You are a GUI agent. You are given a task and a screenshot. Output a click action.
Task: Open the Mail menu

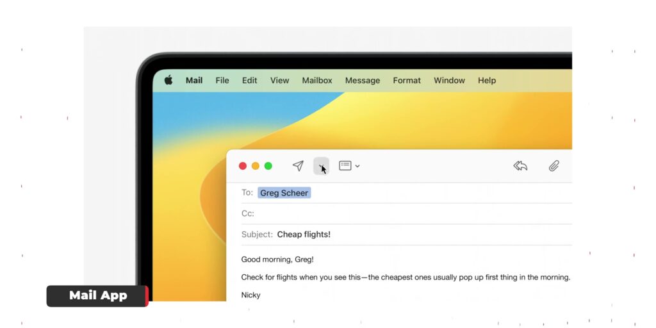click(x=194, y=80)
